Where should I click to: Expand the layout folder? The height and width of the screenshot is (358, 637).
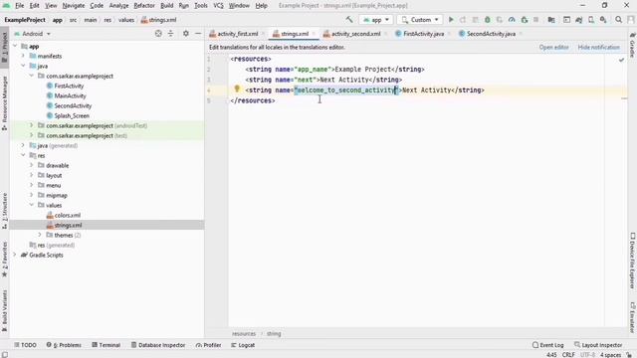coord(31,175)
